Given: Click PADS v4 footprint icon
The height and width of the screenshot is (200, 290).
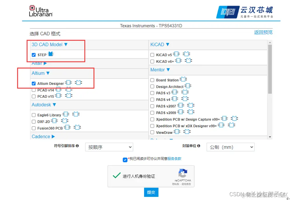Looking at the screenshot, I should 185,99.
